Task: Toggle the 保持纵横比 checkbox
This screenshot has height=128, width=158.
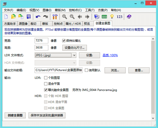Action: (64, 41)
